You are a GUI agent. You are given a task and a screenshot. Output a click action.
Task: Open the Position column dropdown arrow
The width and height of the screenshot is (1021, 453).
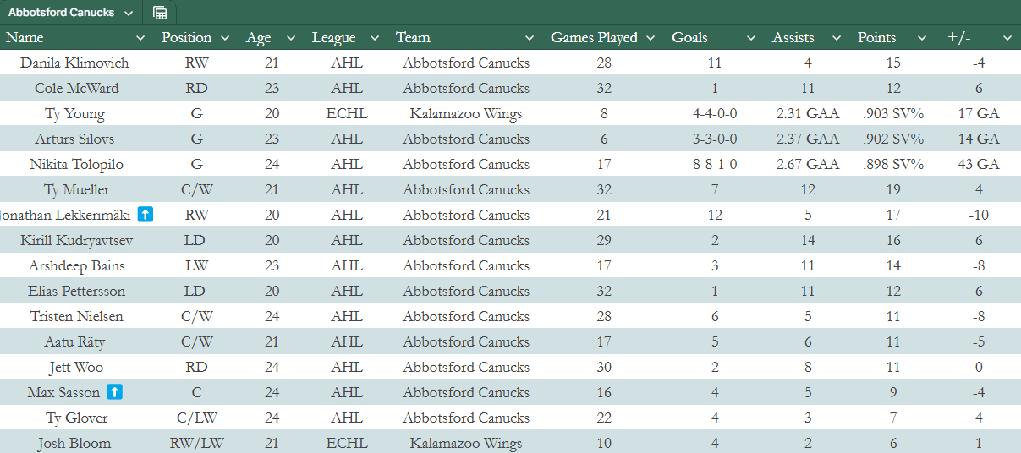[x=225, y=38]
